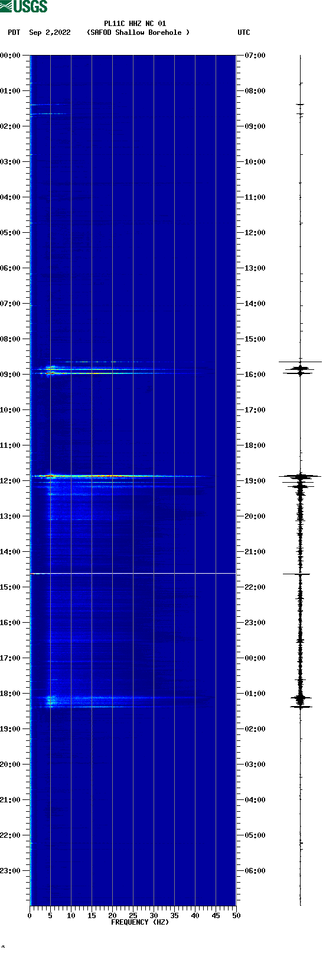Click the 06:00 PDT time label
Image resolution: width=326 pixels, height=953 pixels.
11,268
